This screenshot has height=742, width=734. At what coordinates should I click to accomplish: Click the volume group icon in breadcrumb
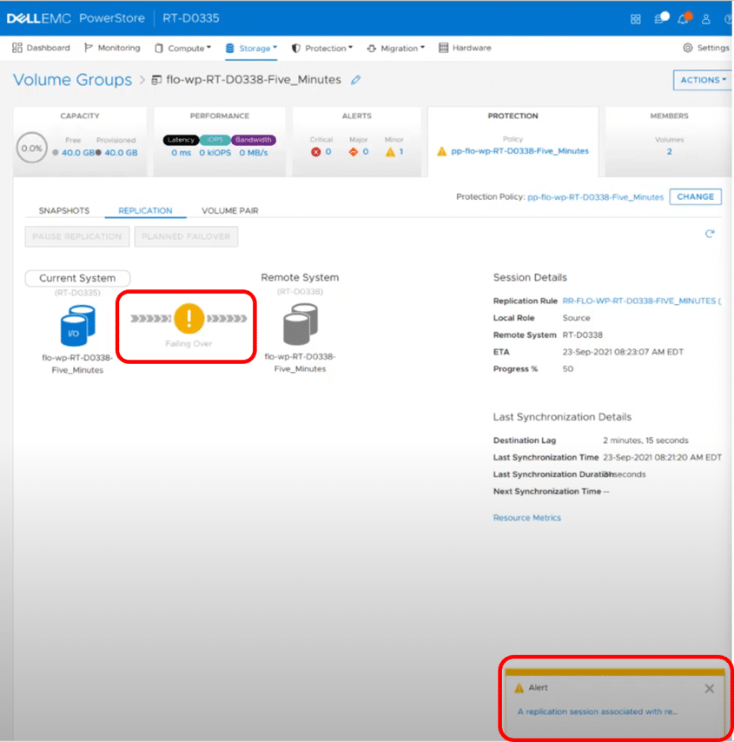156,80
